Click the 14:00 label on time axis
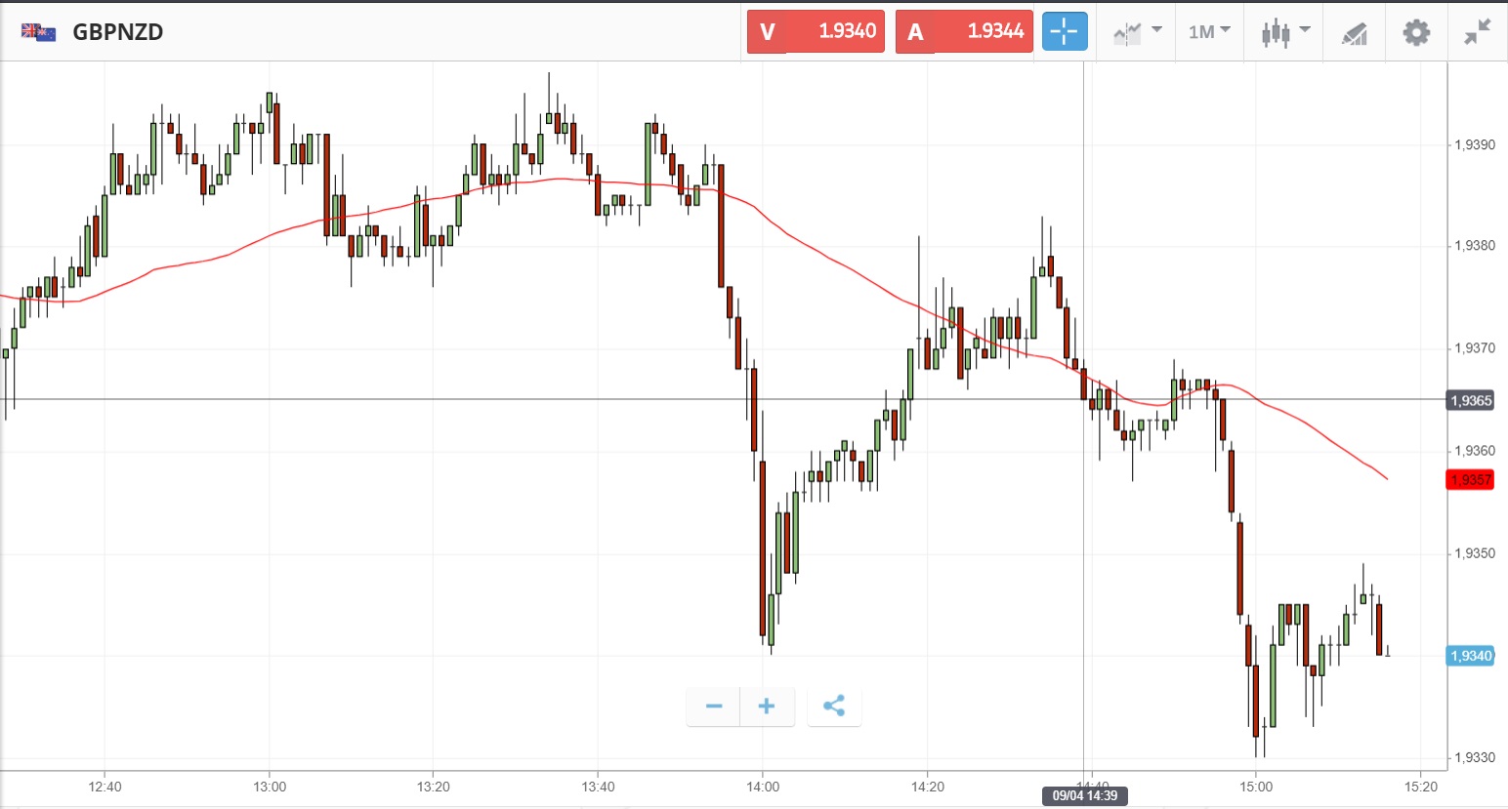 [763, 787]
